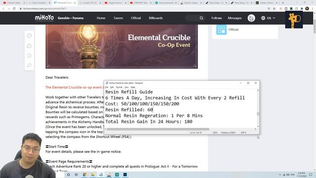This screenshot has width=316, height=178.
Task: Click the 'Resin Refill Guide' line in Notepad
Action: coord(129,92)
